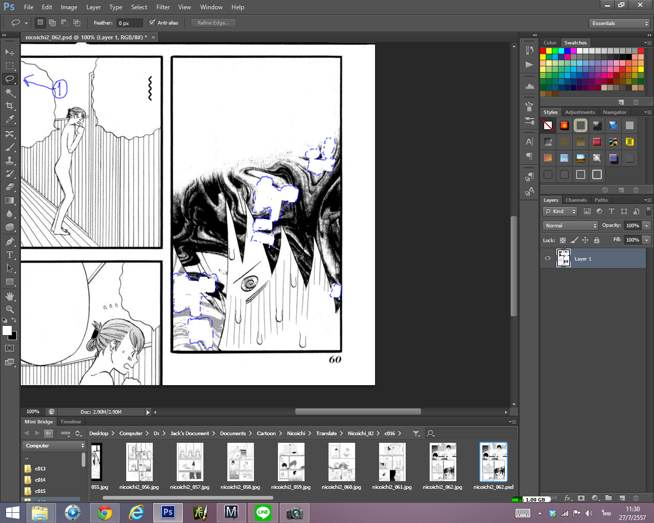Select the Clone Stamp tool
The width and height of the screenshot is (654, 523).
10,160
